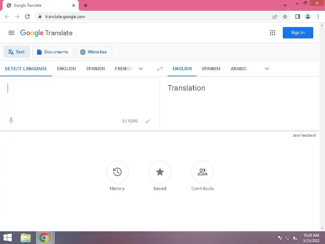
Task: Close the Google Translate tab
Action: (x=74, y=5)
